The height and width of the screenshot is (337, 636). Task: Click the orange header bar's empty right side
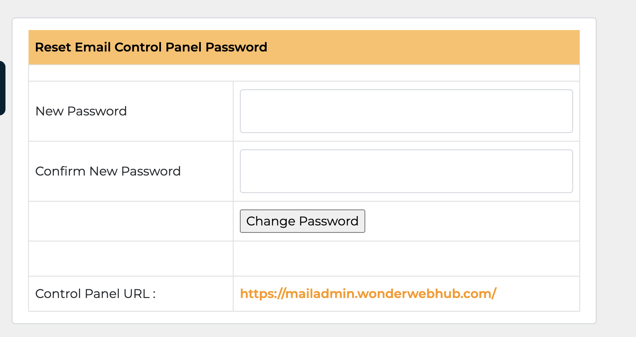tap(430, 47)
